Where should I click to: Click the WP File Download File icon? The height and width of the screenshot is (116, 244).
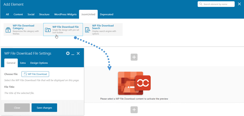(x=48, y=30)
